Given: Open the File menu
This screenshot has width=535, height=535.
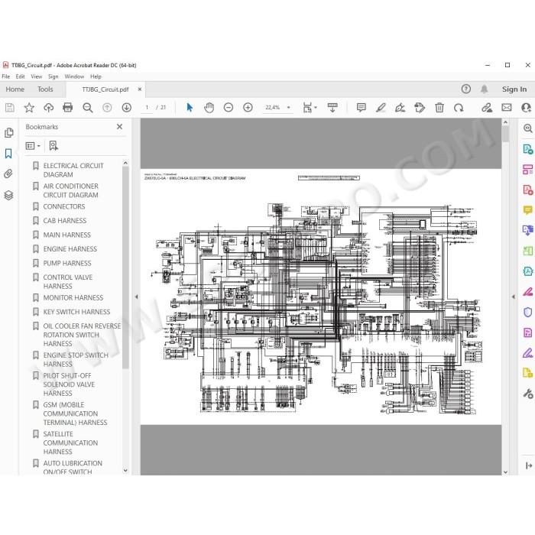Looking at the screenshot, I should [6, 76].
